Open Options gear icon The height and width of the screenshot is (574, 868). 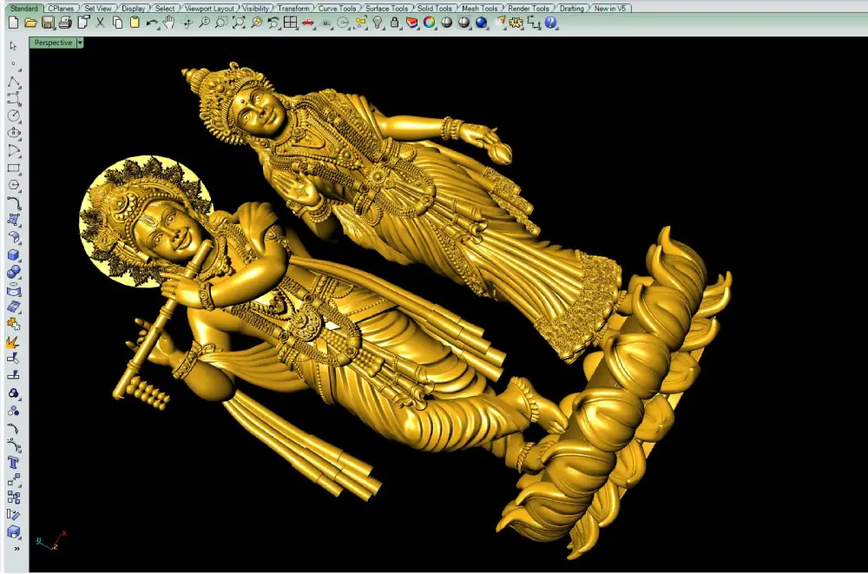point(516,23)
